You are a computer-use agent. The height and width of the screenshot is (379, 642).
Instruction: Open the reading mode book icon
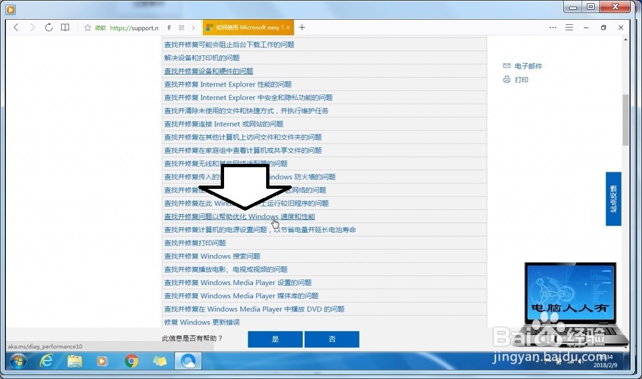coord(65,28)
